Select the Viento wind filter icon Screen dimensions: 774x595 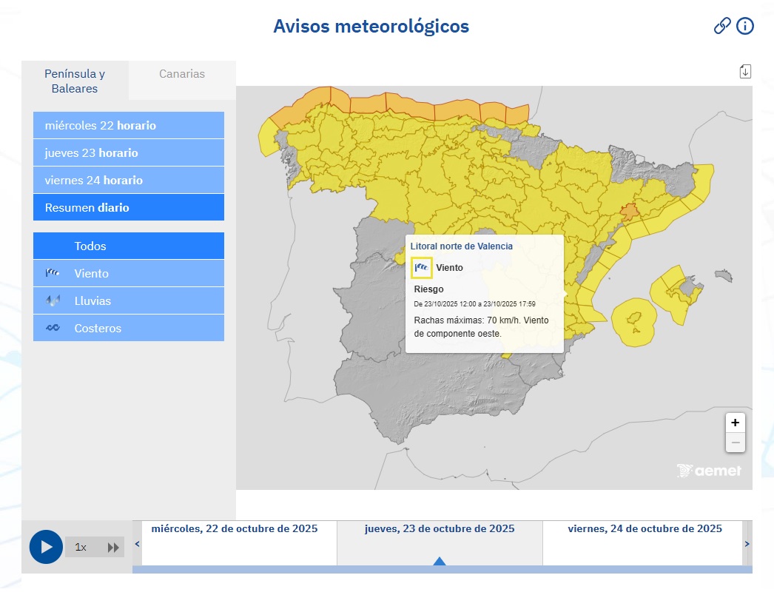click(52, 273)
